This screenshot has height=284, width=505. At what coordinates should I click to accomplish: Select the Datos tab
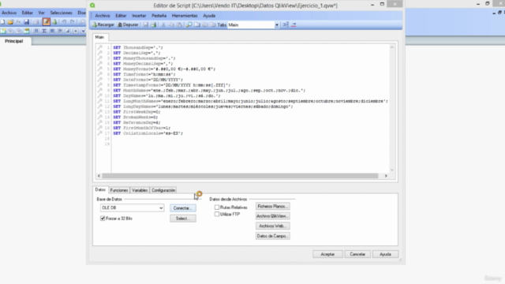[x=100, y=189]
